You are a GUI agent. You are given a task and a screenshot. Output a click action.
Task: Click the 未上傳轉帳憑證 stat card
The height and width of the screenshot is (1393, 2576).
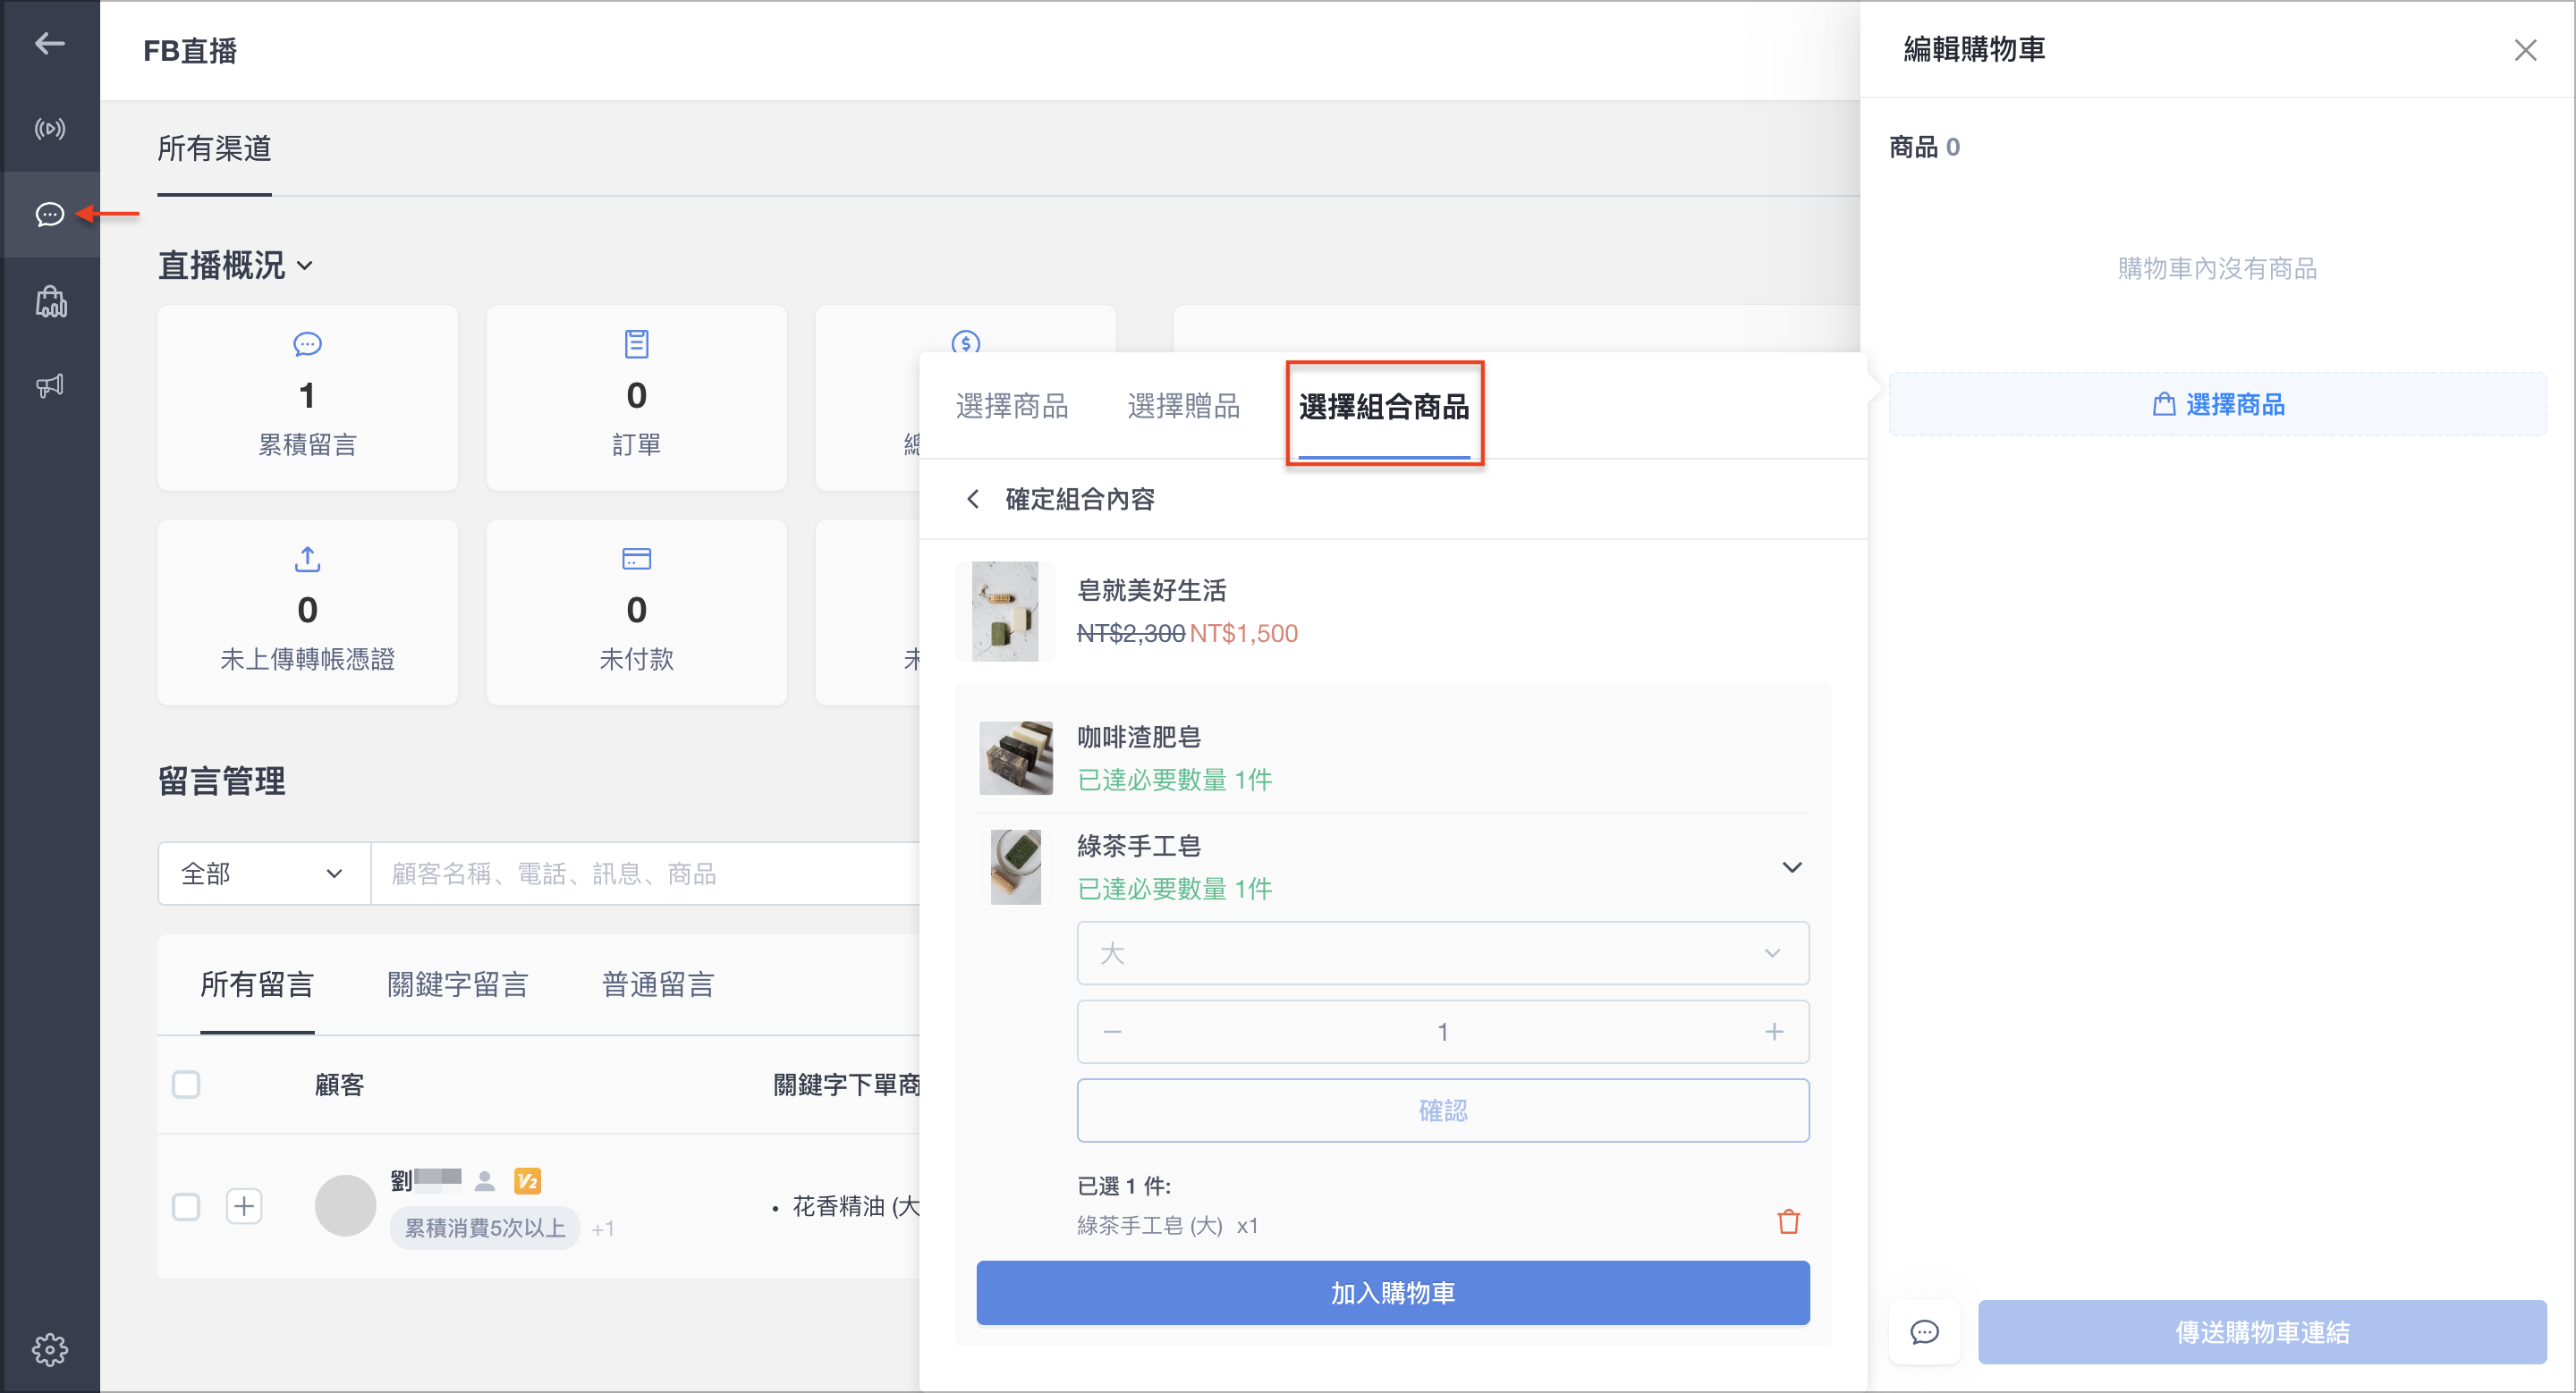tap(307, 612)
